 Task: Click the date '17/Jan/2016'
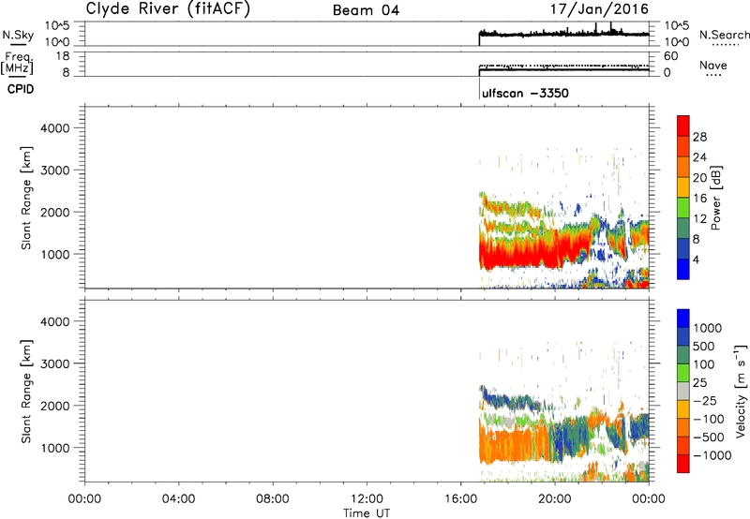tap(599, 9)
